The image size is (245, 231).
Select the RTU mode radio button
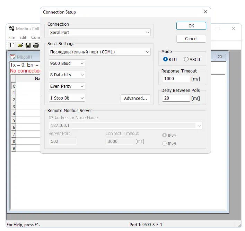[166, 59]
